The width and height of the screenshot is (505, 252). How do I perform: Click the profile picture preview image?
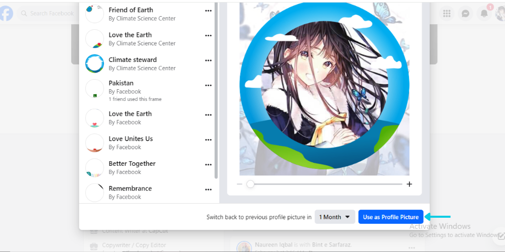(x=324, y=89)
